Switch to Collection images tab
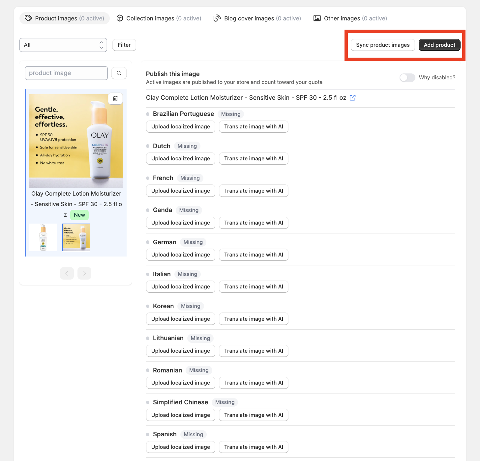Image resolution: width=480 pixels, height=461 pixels. click(159, 18)
